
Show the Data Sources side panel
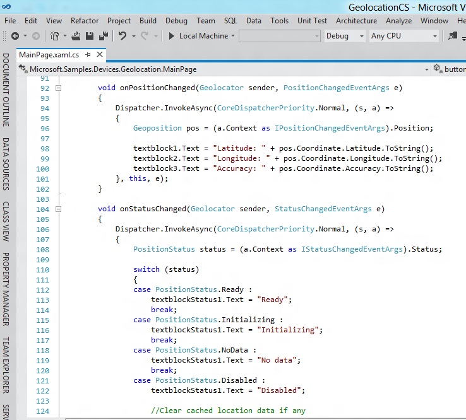[x=6, y=163]
